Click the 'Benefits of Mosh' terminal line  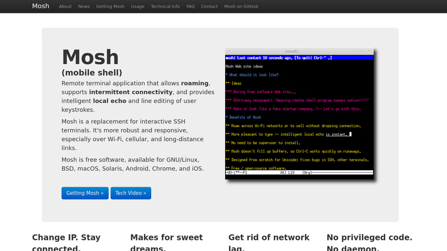pyautogui.click(x=243, y=118)
